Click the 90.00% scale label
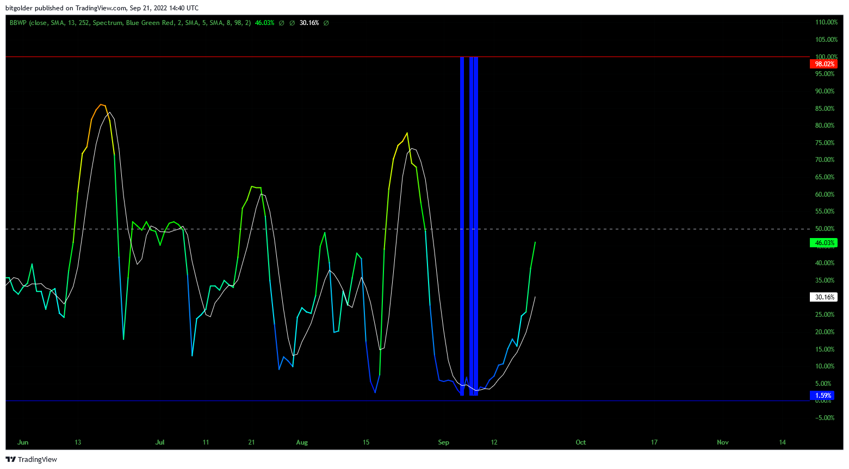 coord(825,91)
